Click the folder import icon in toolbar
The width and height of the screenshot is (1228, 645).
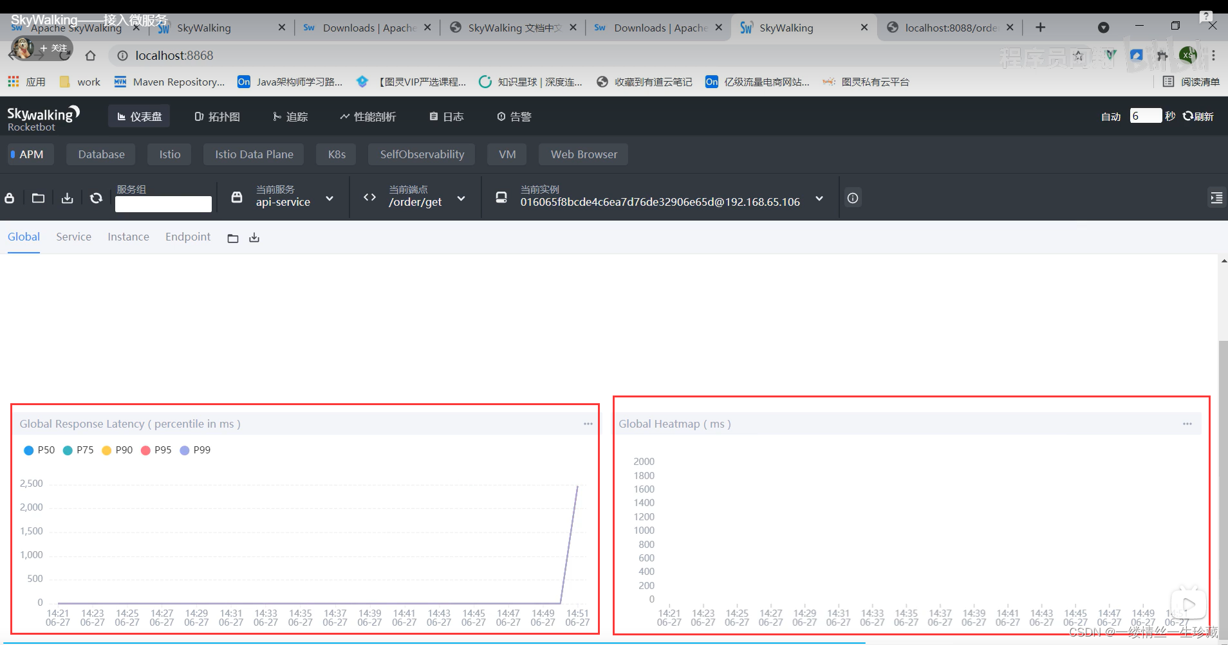click(x=39, y=198)
